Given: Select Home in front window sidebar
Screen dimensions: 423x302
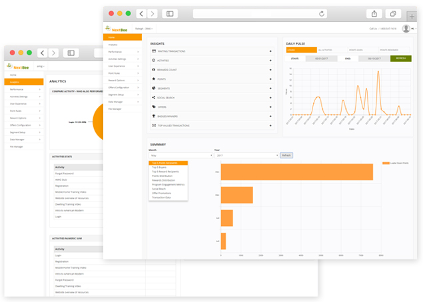Looking at the screenshot, I should click(x=123, y=37).
